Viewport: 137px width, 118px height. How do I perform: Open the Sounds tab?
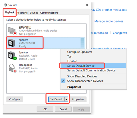click(34, 13)
